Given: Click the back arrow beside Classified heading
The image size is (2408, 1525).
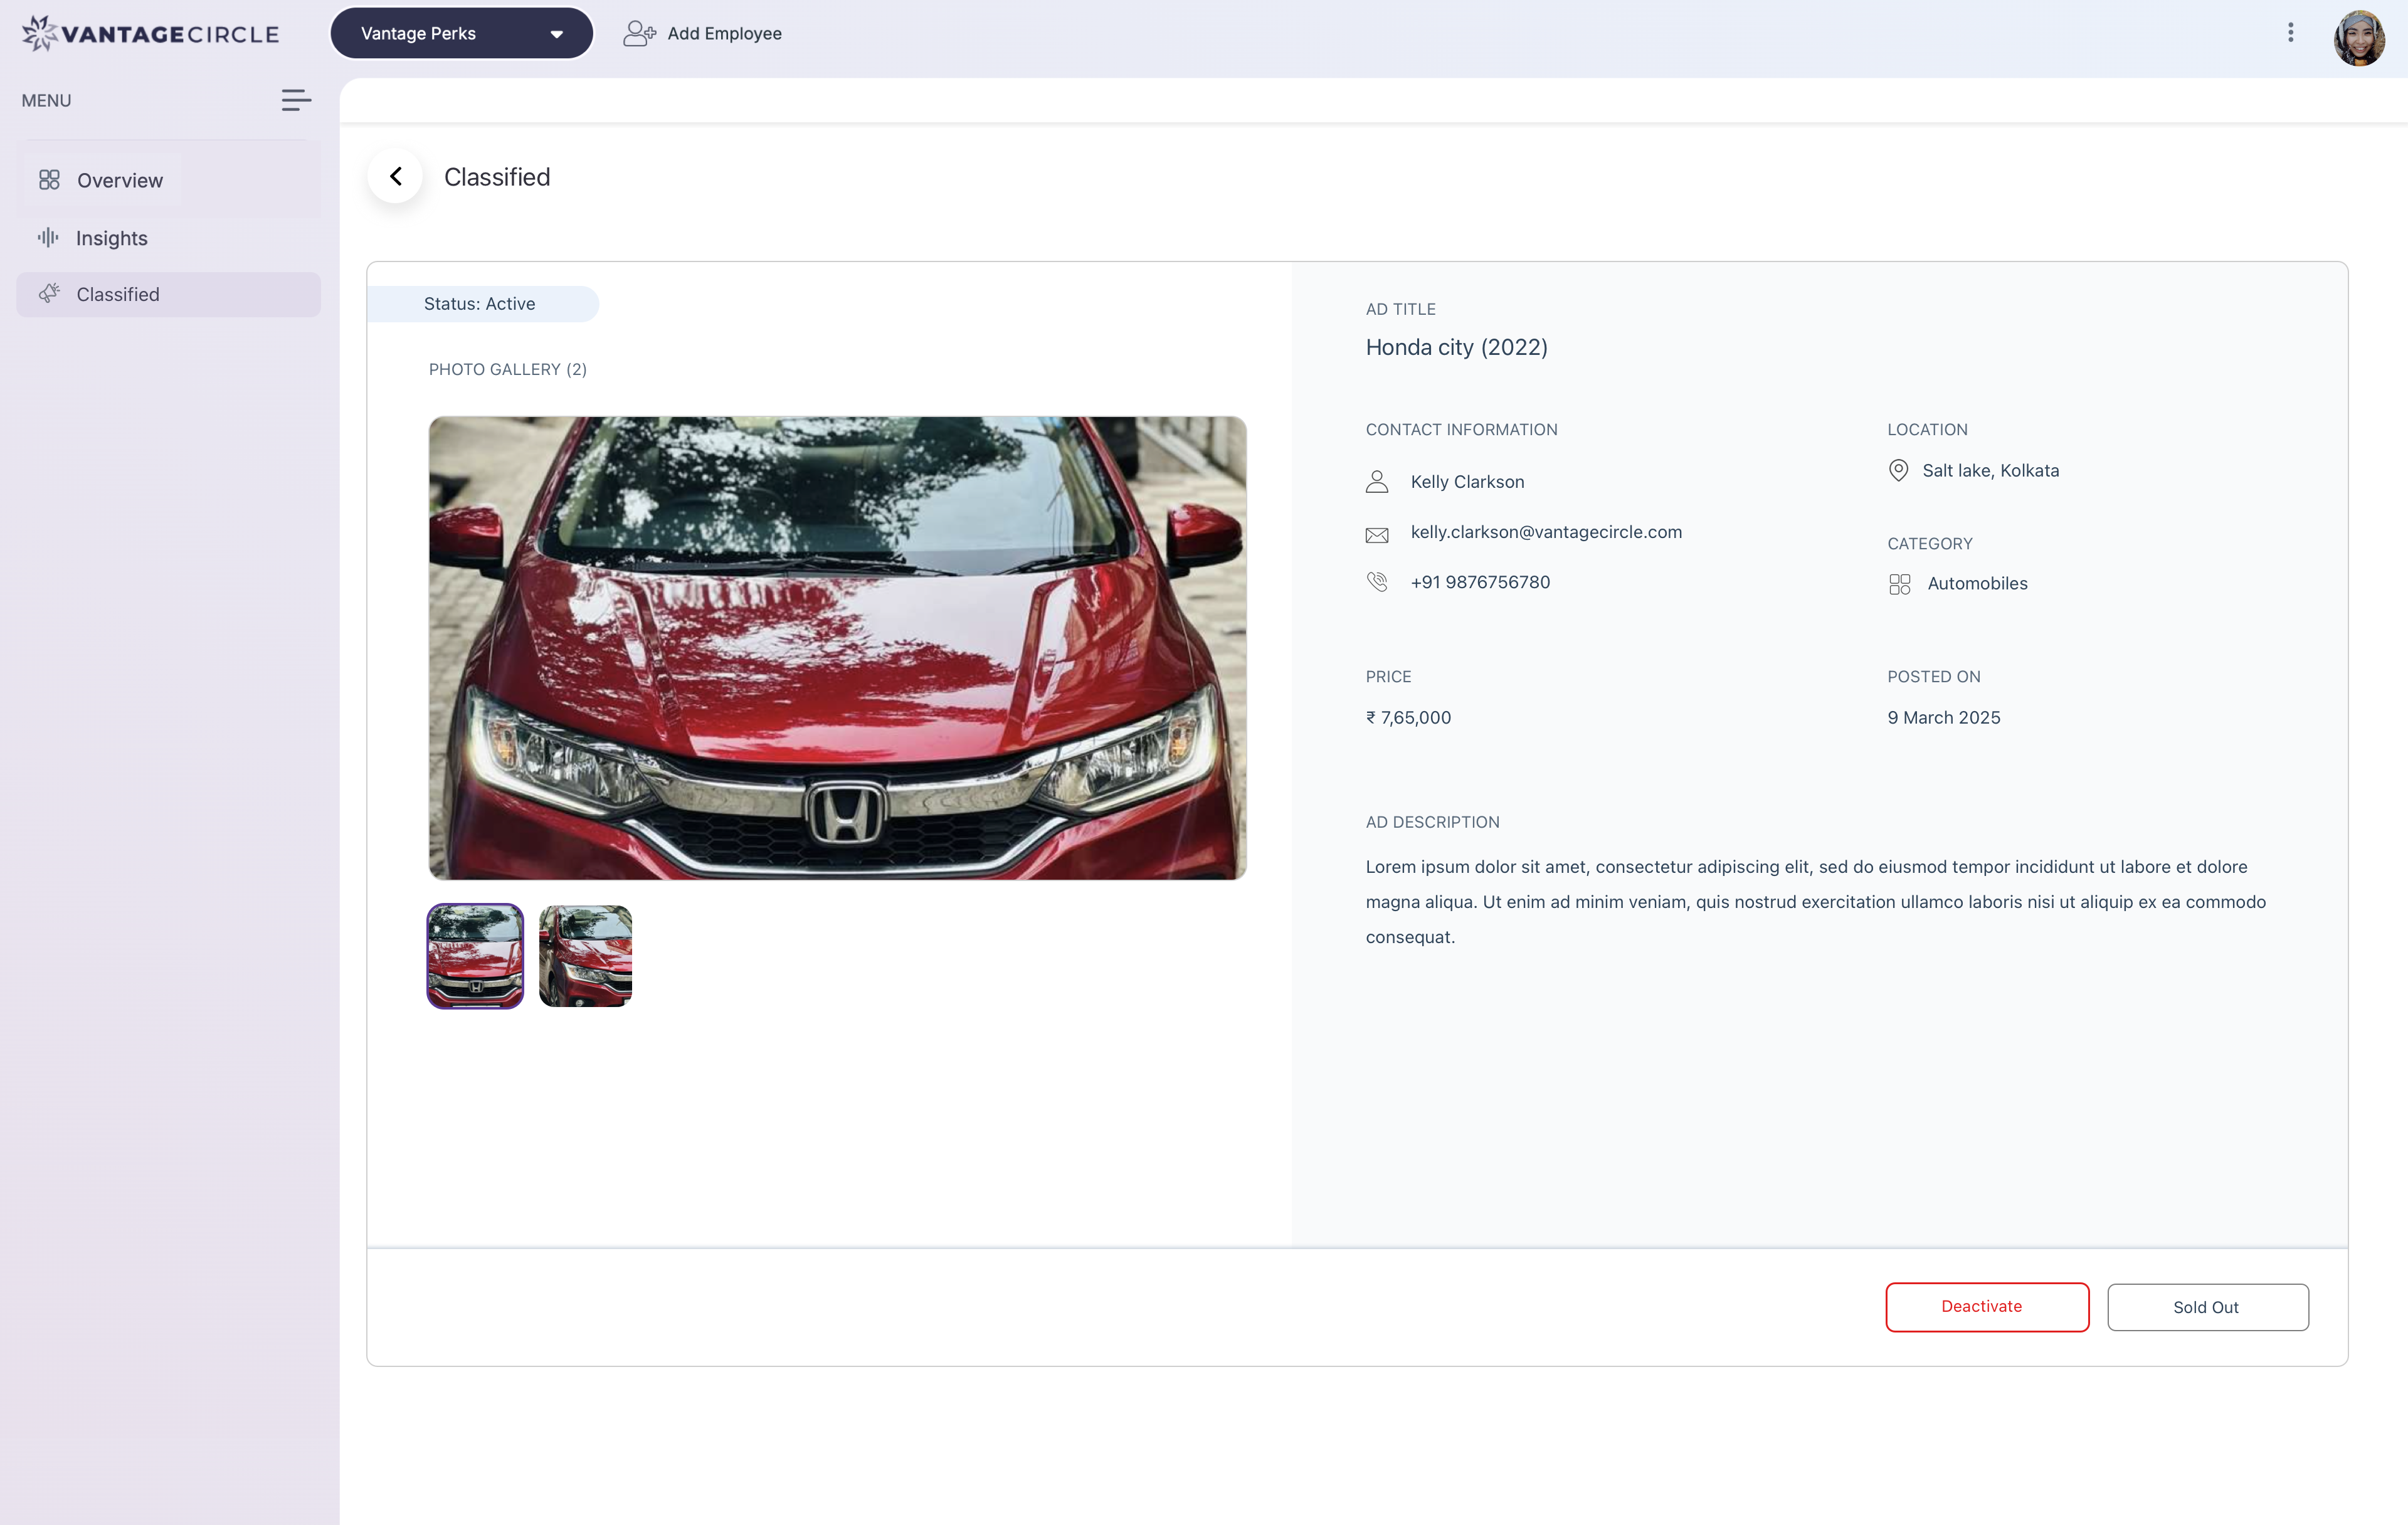Looking at the screenshot, I should coord(396,177).
